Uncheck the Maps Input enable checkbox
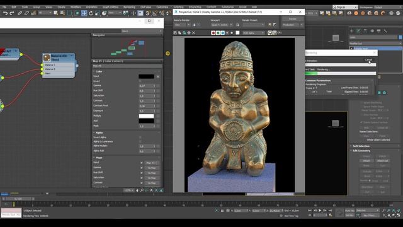Viewport: 403px width, 227px height. click(x=142, y=163)
